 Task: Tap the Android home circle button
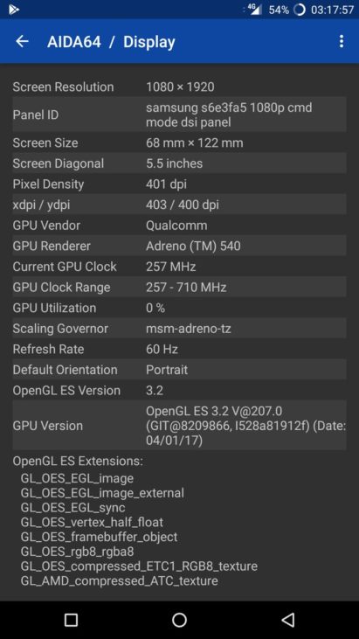pos(180,620)
